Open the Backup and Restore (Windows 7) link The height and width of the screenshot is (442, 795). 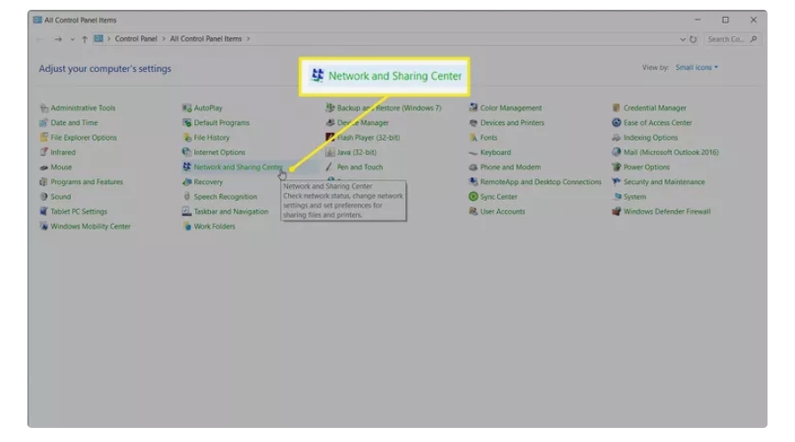pos(389,108)
